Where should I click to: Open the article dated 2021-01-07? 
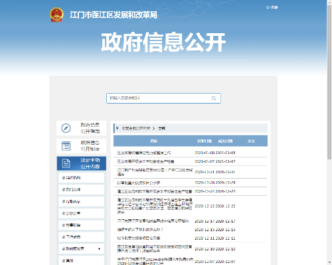coord(146,161)
